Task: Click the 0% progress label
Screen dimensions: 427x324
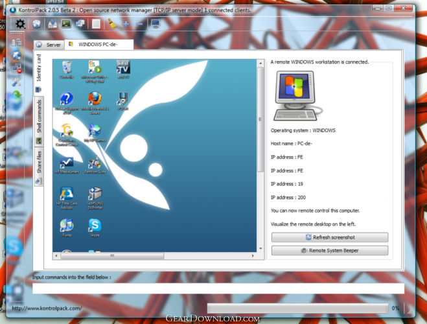Action: [395, 308]
